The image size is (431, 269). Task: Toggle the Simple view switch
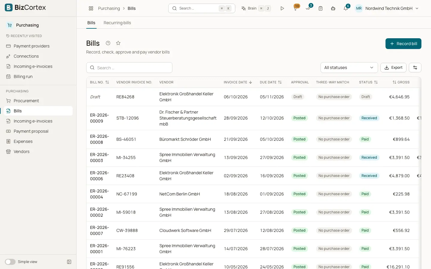pos(10,262)
